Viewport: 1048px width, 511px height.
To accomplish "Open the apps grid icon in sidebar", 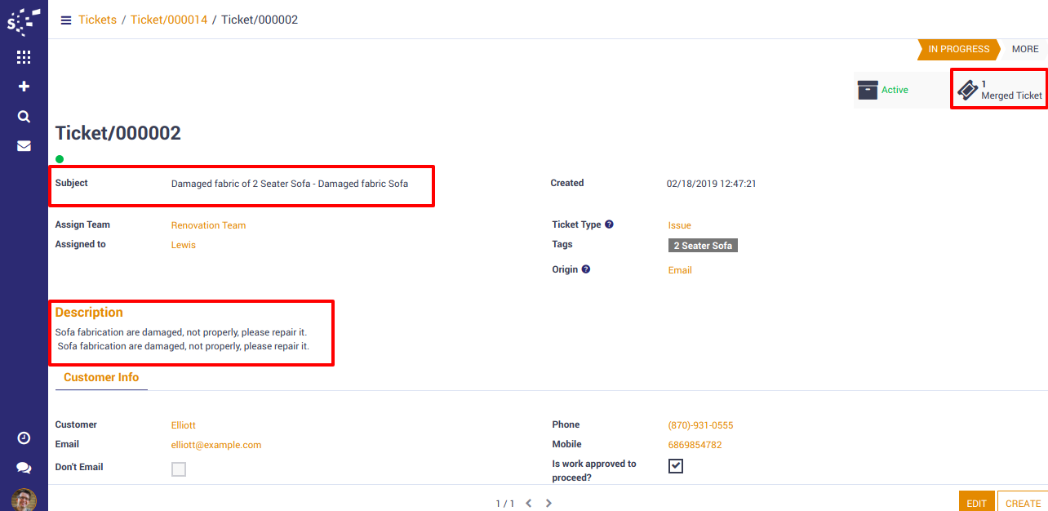I will (x=24, y=57).
